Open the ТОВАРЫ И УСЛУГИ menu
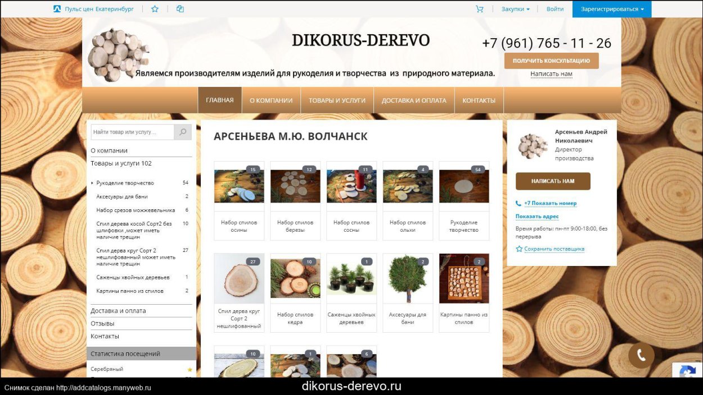703x395 pixels. click(x=337, y=100)
